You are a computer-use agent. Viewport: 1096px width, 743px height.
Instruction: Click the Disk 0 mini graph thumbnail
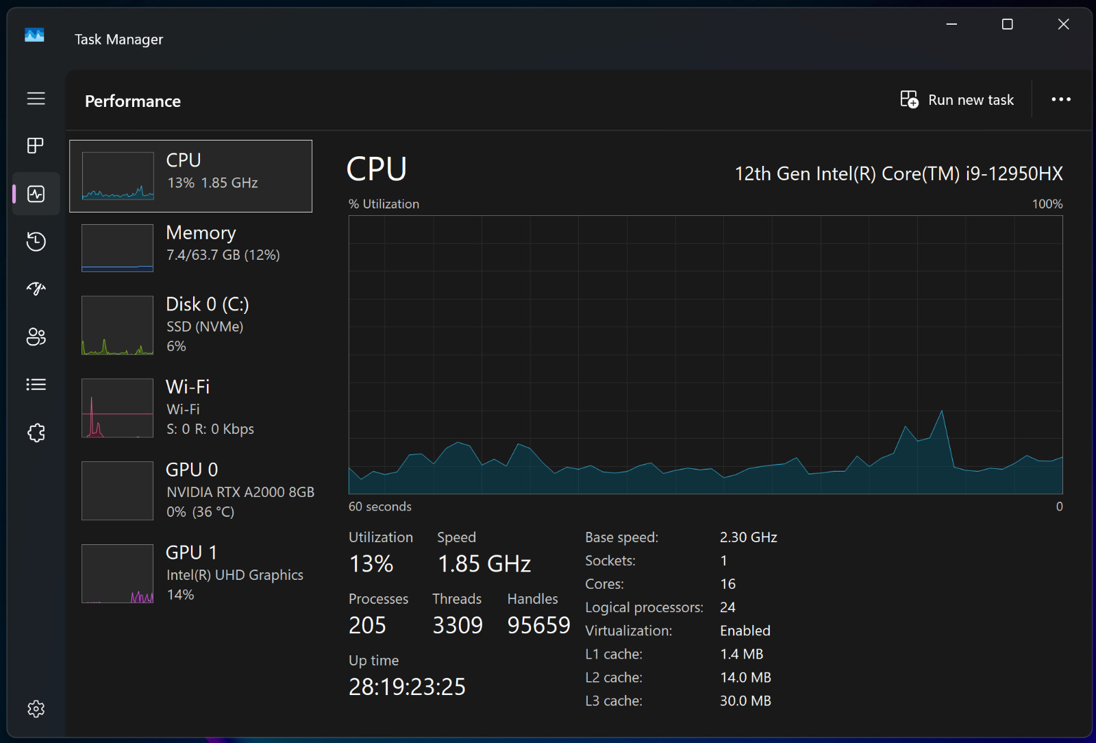(x=118, y=326)
